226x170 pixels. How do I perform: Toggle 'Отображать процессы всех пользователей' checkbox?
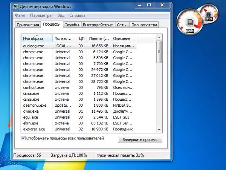pyautogui.click(x=23, y=138)
